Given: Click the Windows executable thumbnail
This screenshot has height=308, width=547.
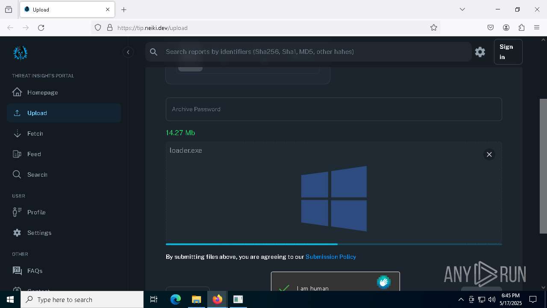Looking at the screenshot, I should (334, 198).
